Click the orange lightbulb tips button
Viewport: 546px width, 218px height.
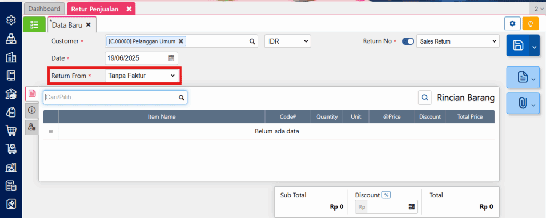coord(530,24)
